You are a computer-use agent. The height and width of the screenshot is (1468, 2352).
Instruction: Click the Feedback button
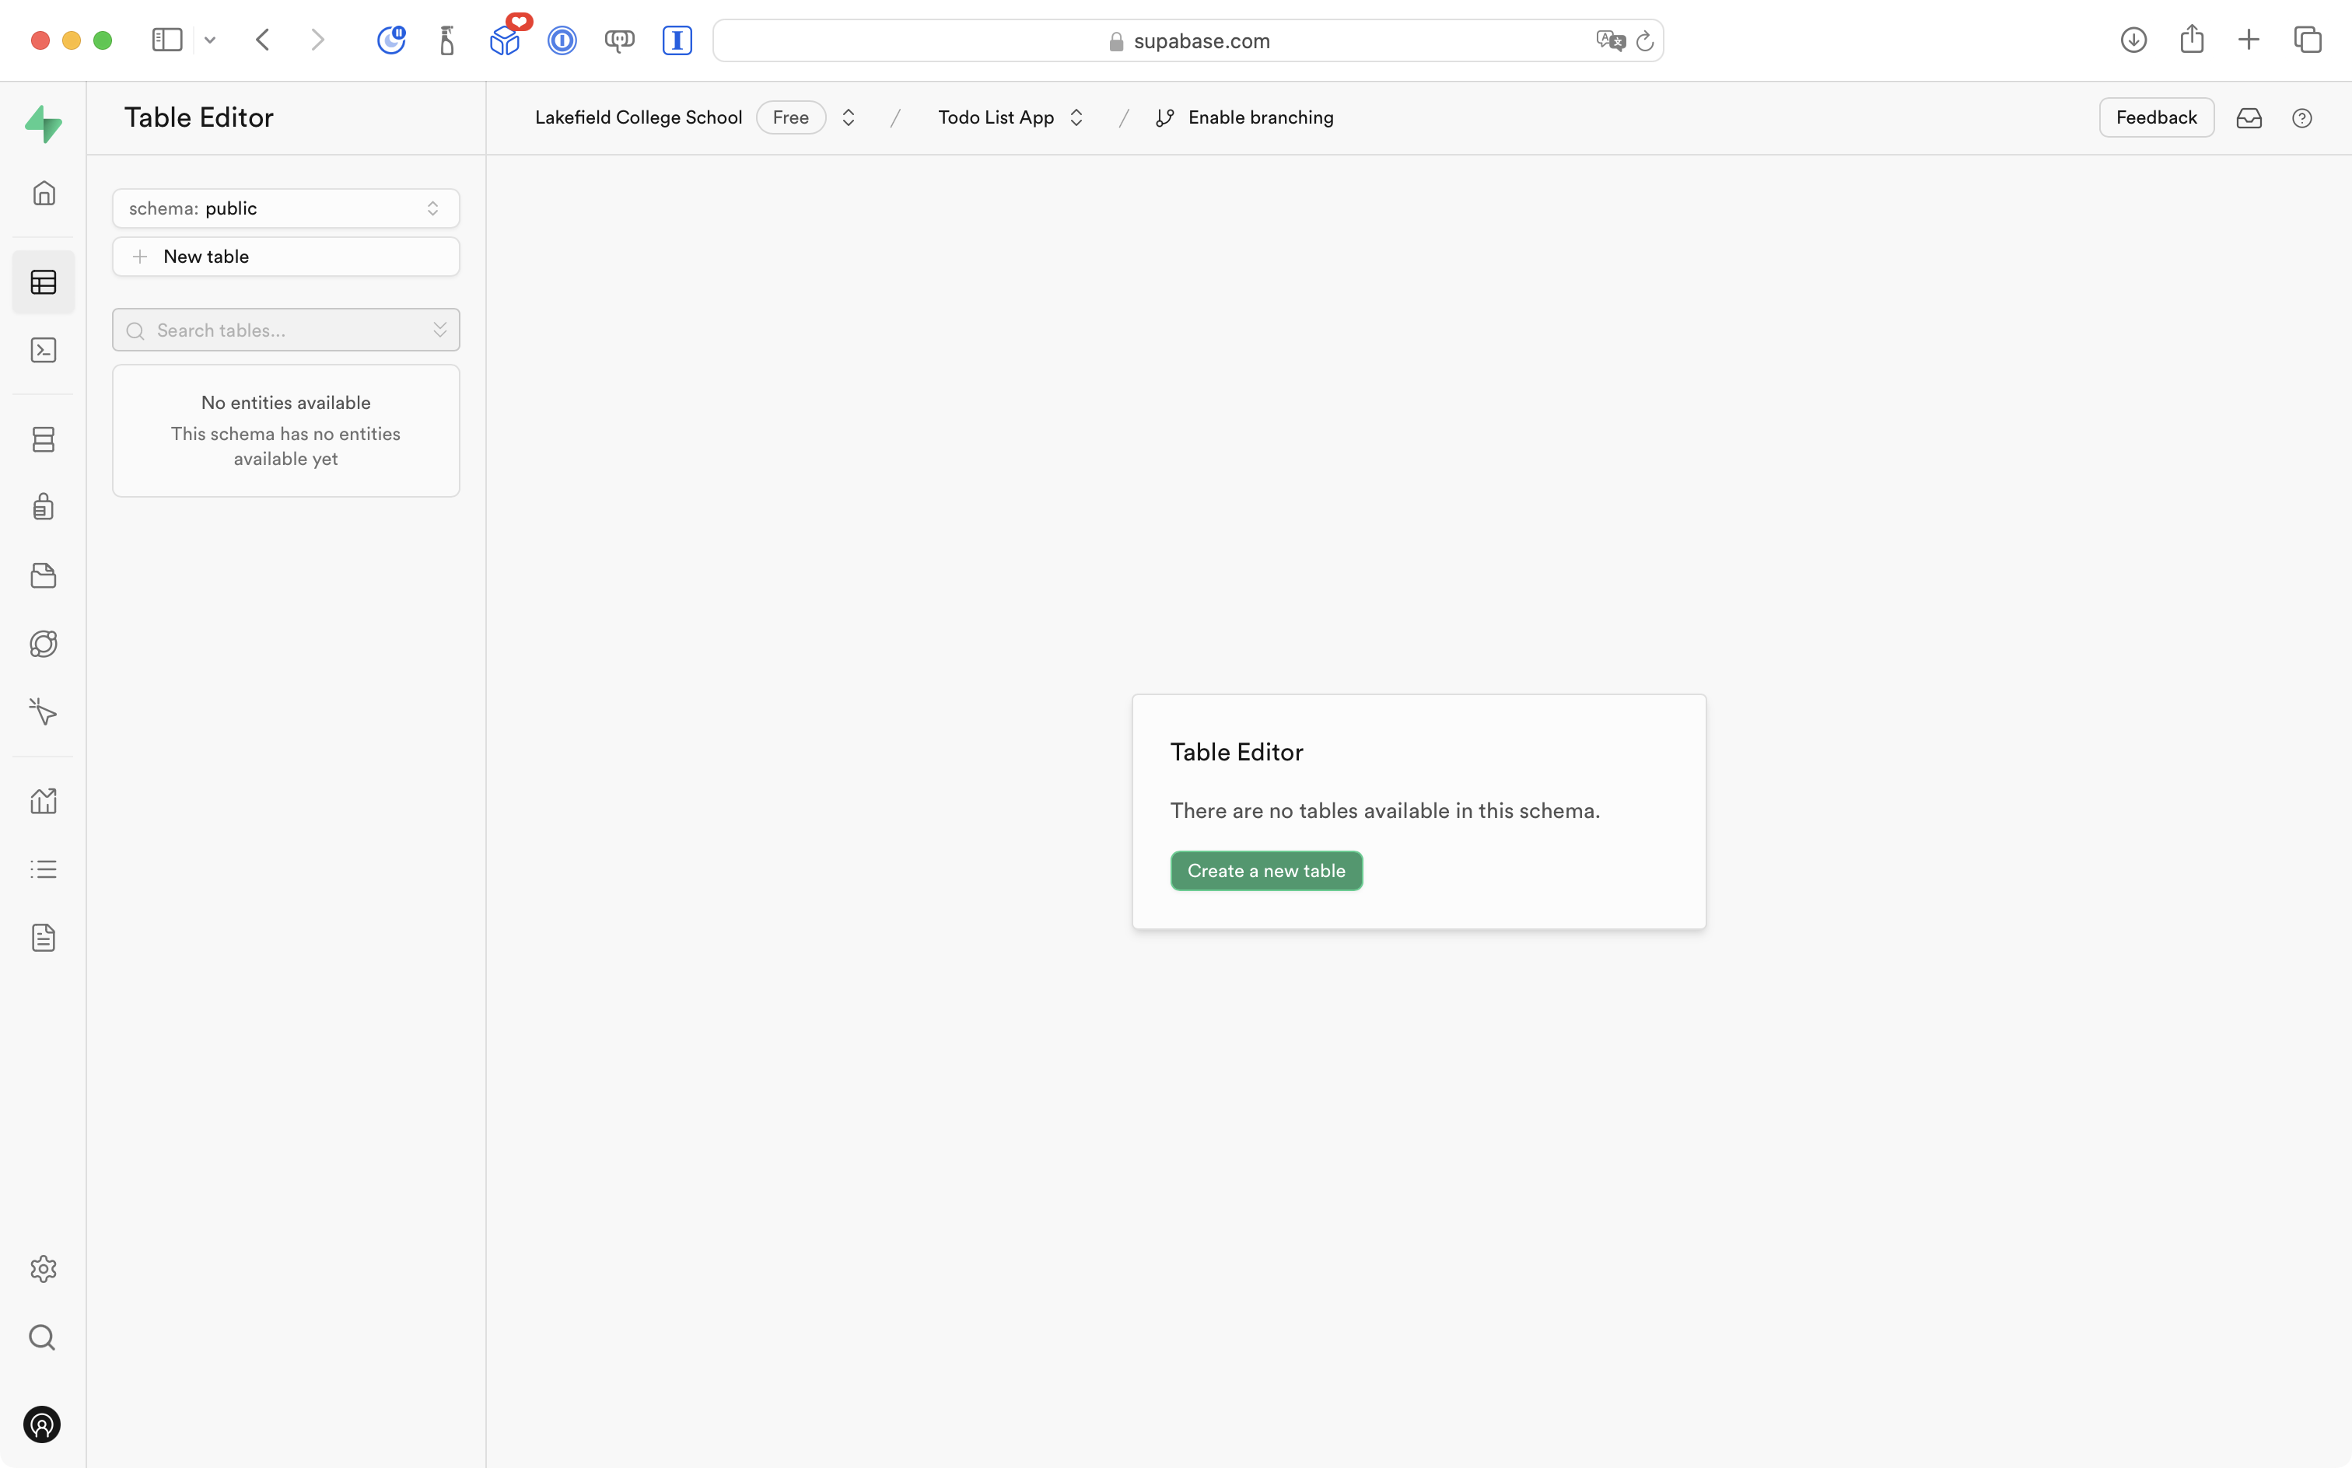click(2155, 117)
